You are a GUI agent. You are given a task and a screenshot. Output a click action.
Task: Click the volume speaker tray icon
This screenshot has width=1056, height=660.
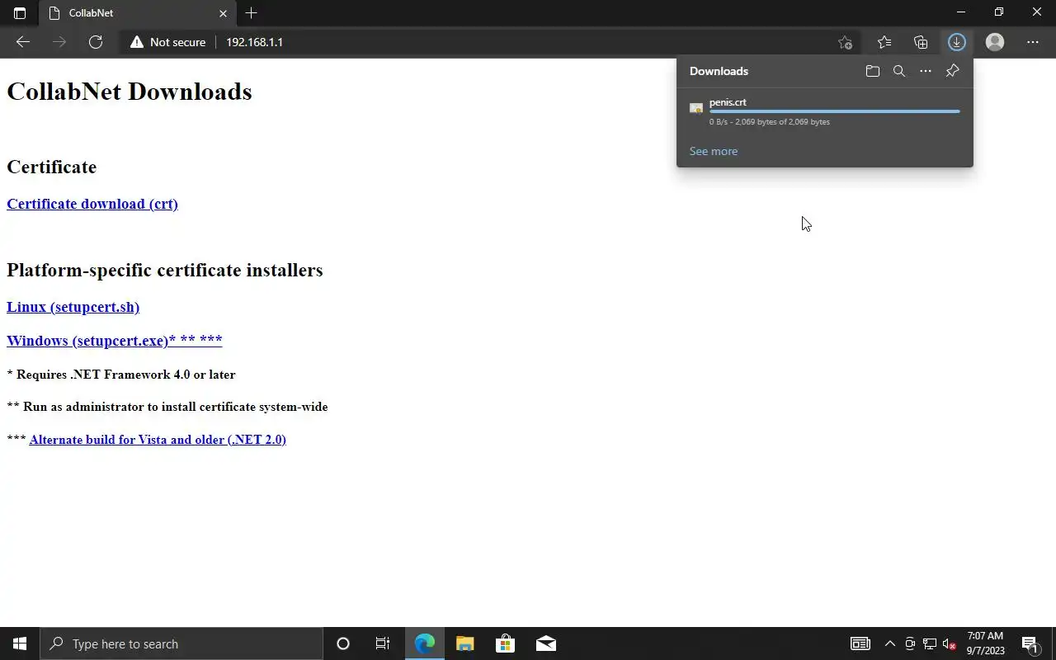[950, 643]
